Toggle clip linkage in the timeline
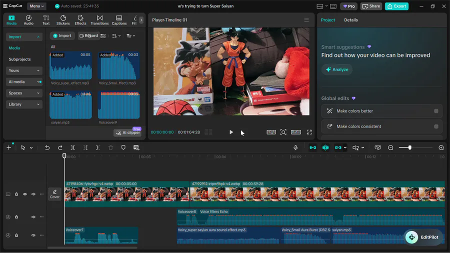Screen dimensions: 450x253 338,147
